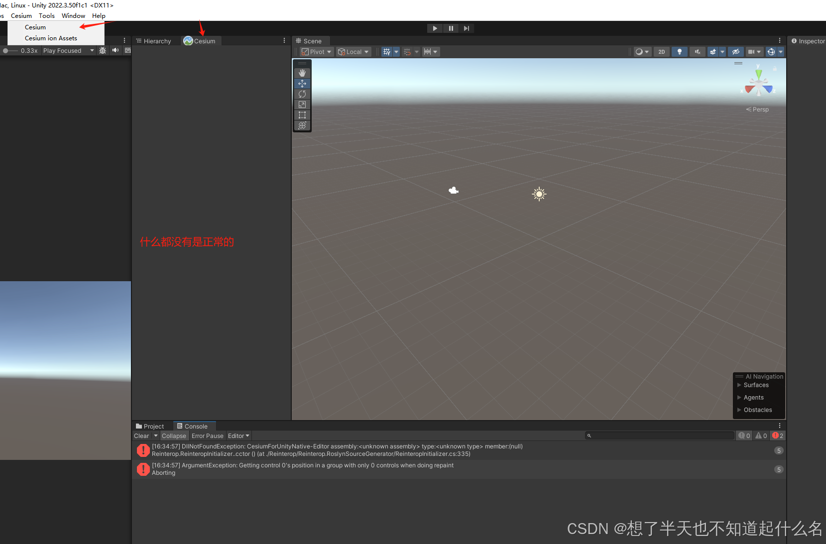826x544 pixels.
Task: Toggle console warning filter
Action: pyautogui.click(x=761, y=435)
